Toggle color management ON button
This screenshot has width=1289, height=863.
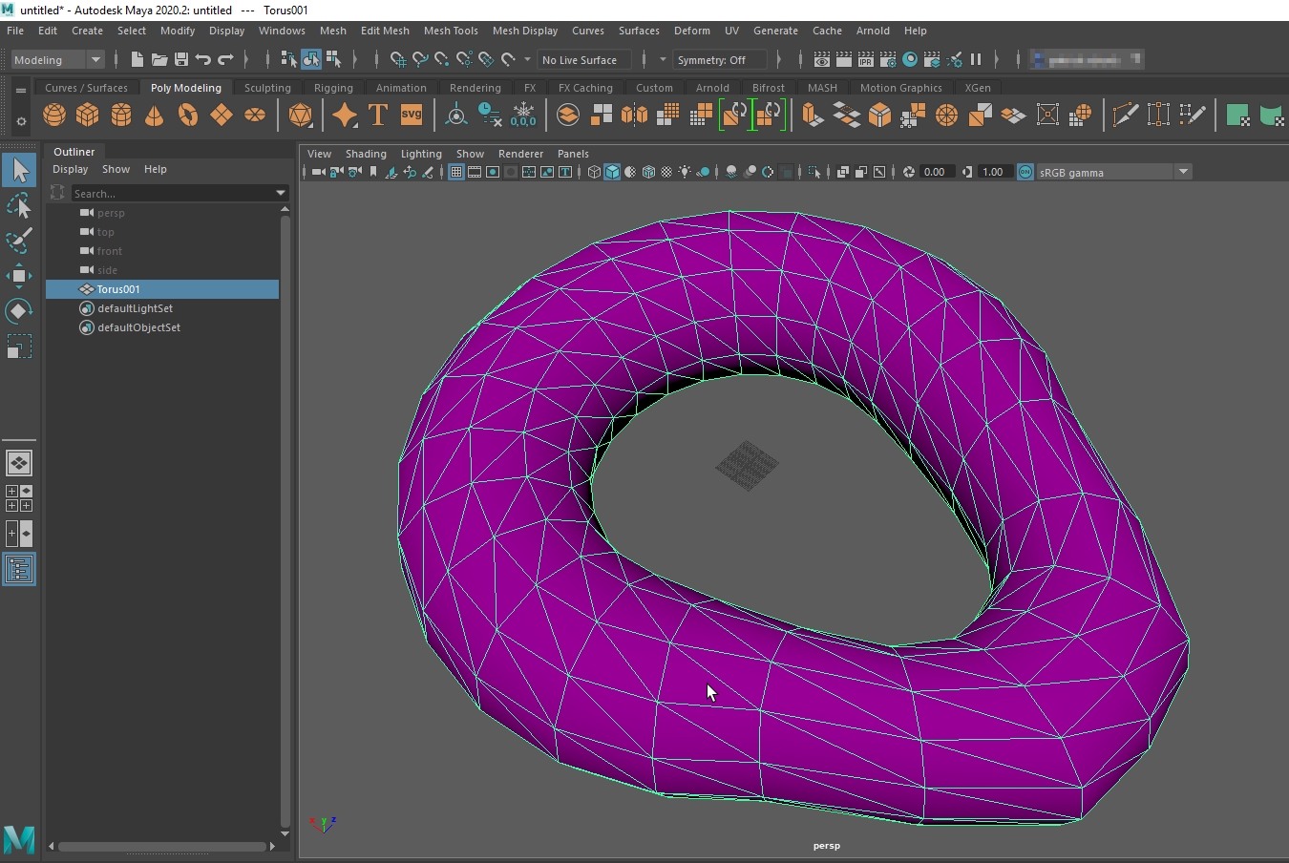tap(1025, 172)
